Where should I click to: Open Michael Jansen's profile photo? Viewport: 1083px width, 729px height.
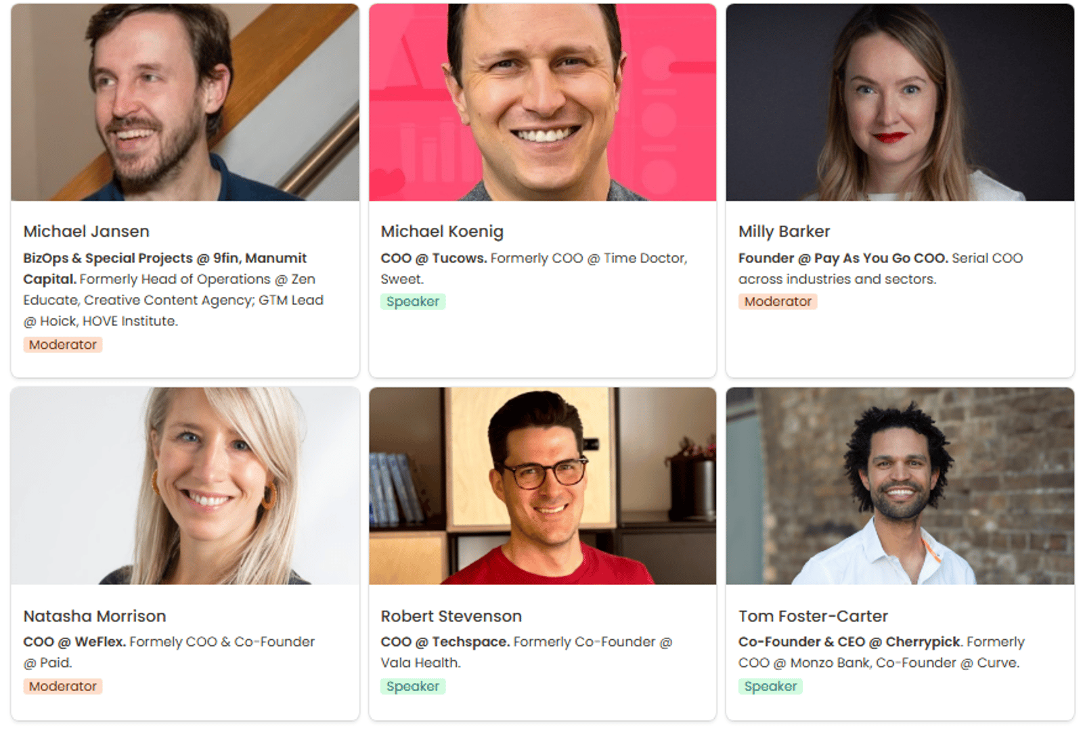click(185, 102)
